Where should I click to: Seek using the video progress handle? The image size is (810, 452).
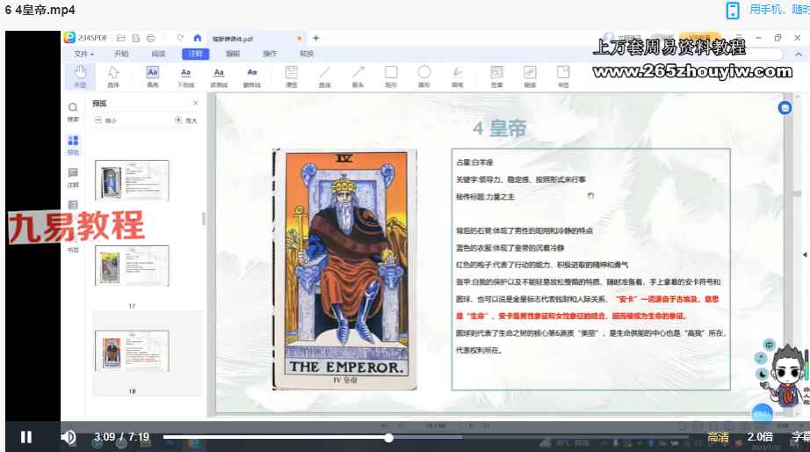tap(388, 438)
